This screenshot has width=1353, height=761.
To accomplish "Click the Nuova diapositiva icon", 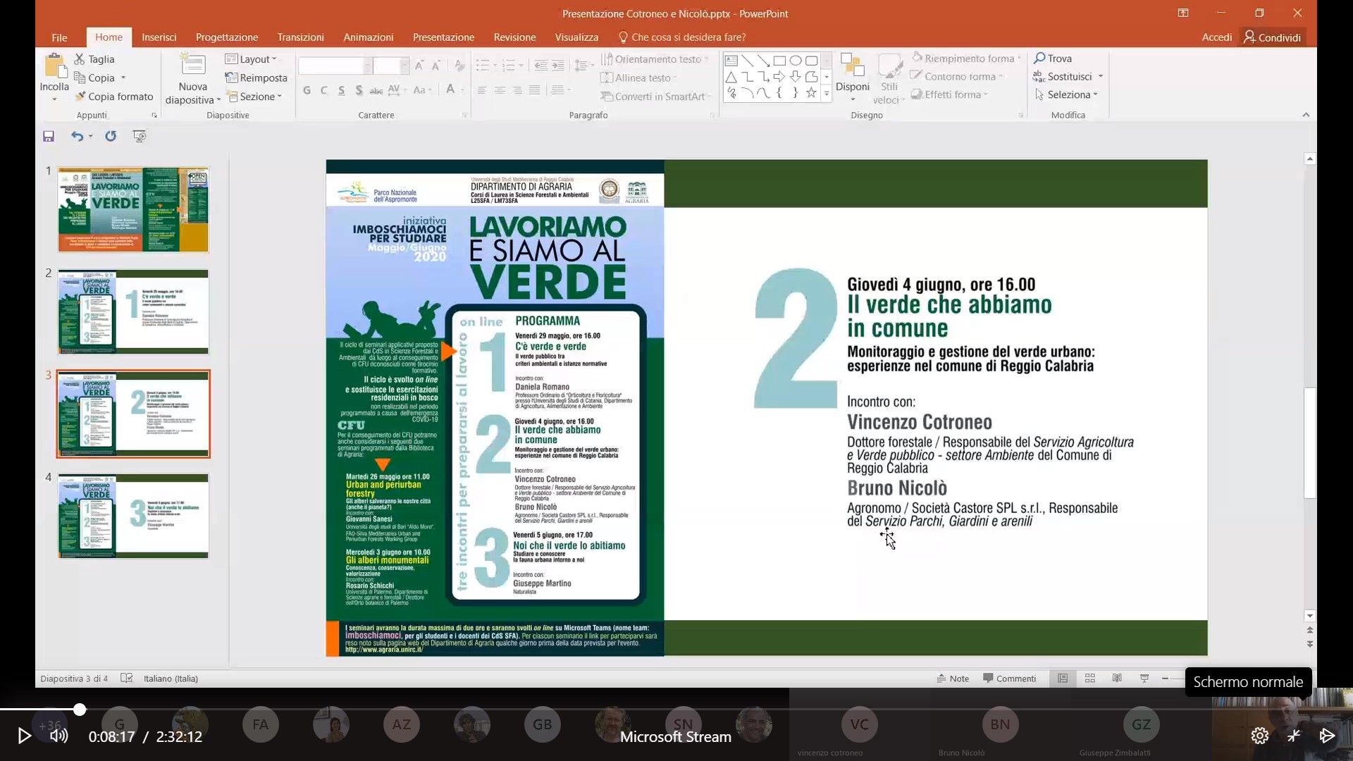I will 192,66.
